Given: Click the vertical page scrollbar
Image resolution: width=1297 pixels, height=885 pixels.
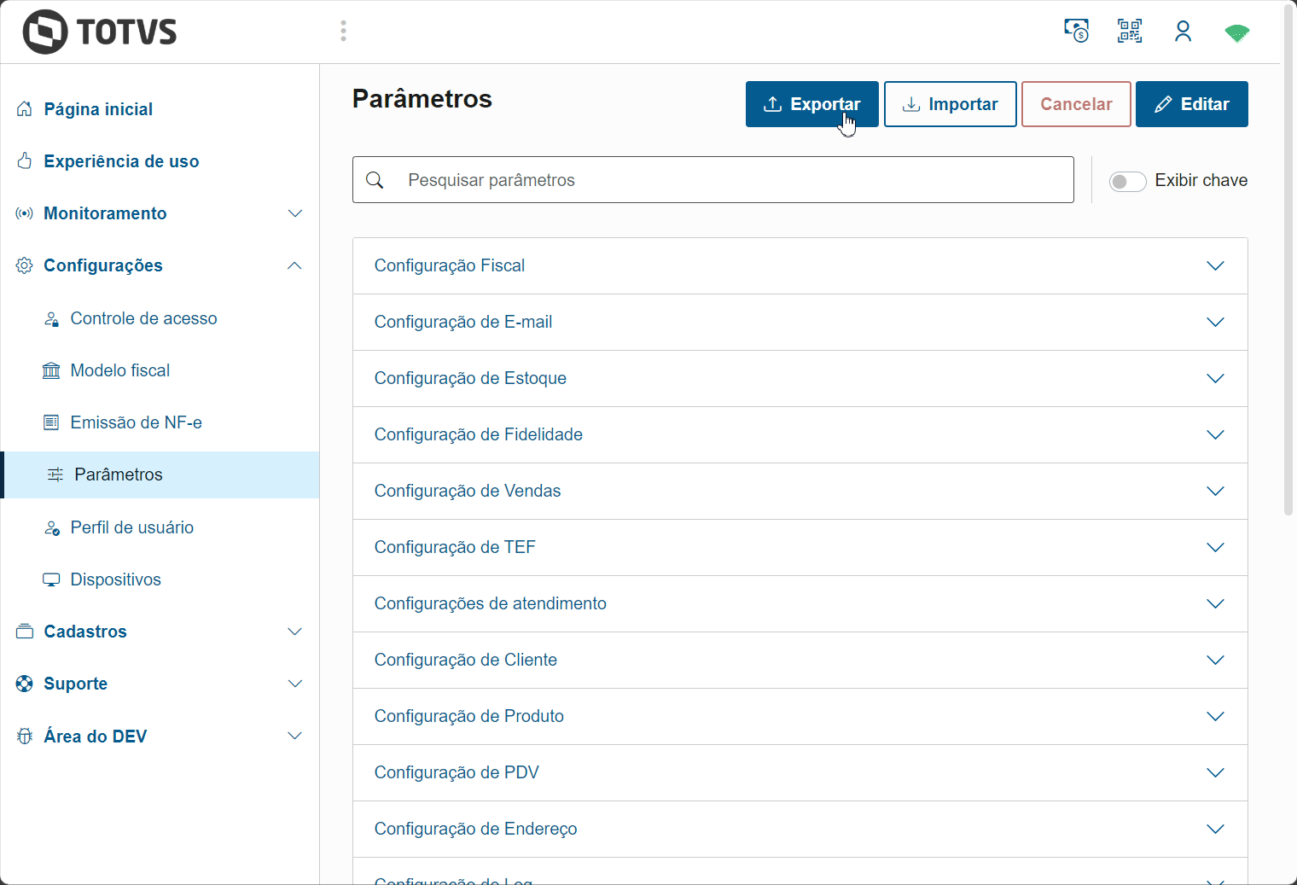Looking at the screenshot, I should (x=1288, y=256).
